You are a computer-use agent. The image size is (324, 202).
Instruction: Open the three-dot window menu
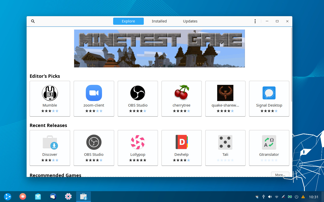[255, 21]
